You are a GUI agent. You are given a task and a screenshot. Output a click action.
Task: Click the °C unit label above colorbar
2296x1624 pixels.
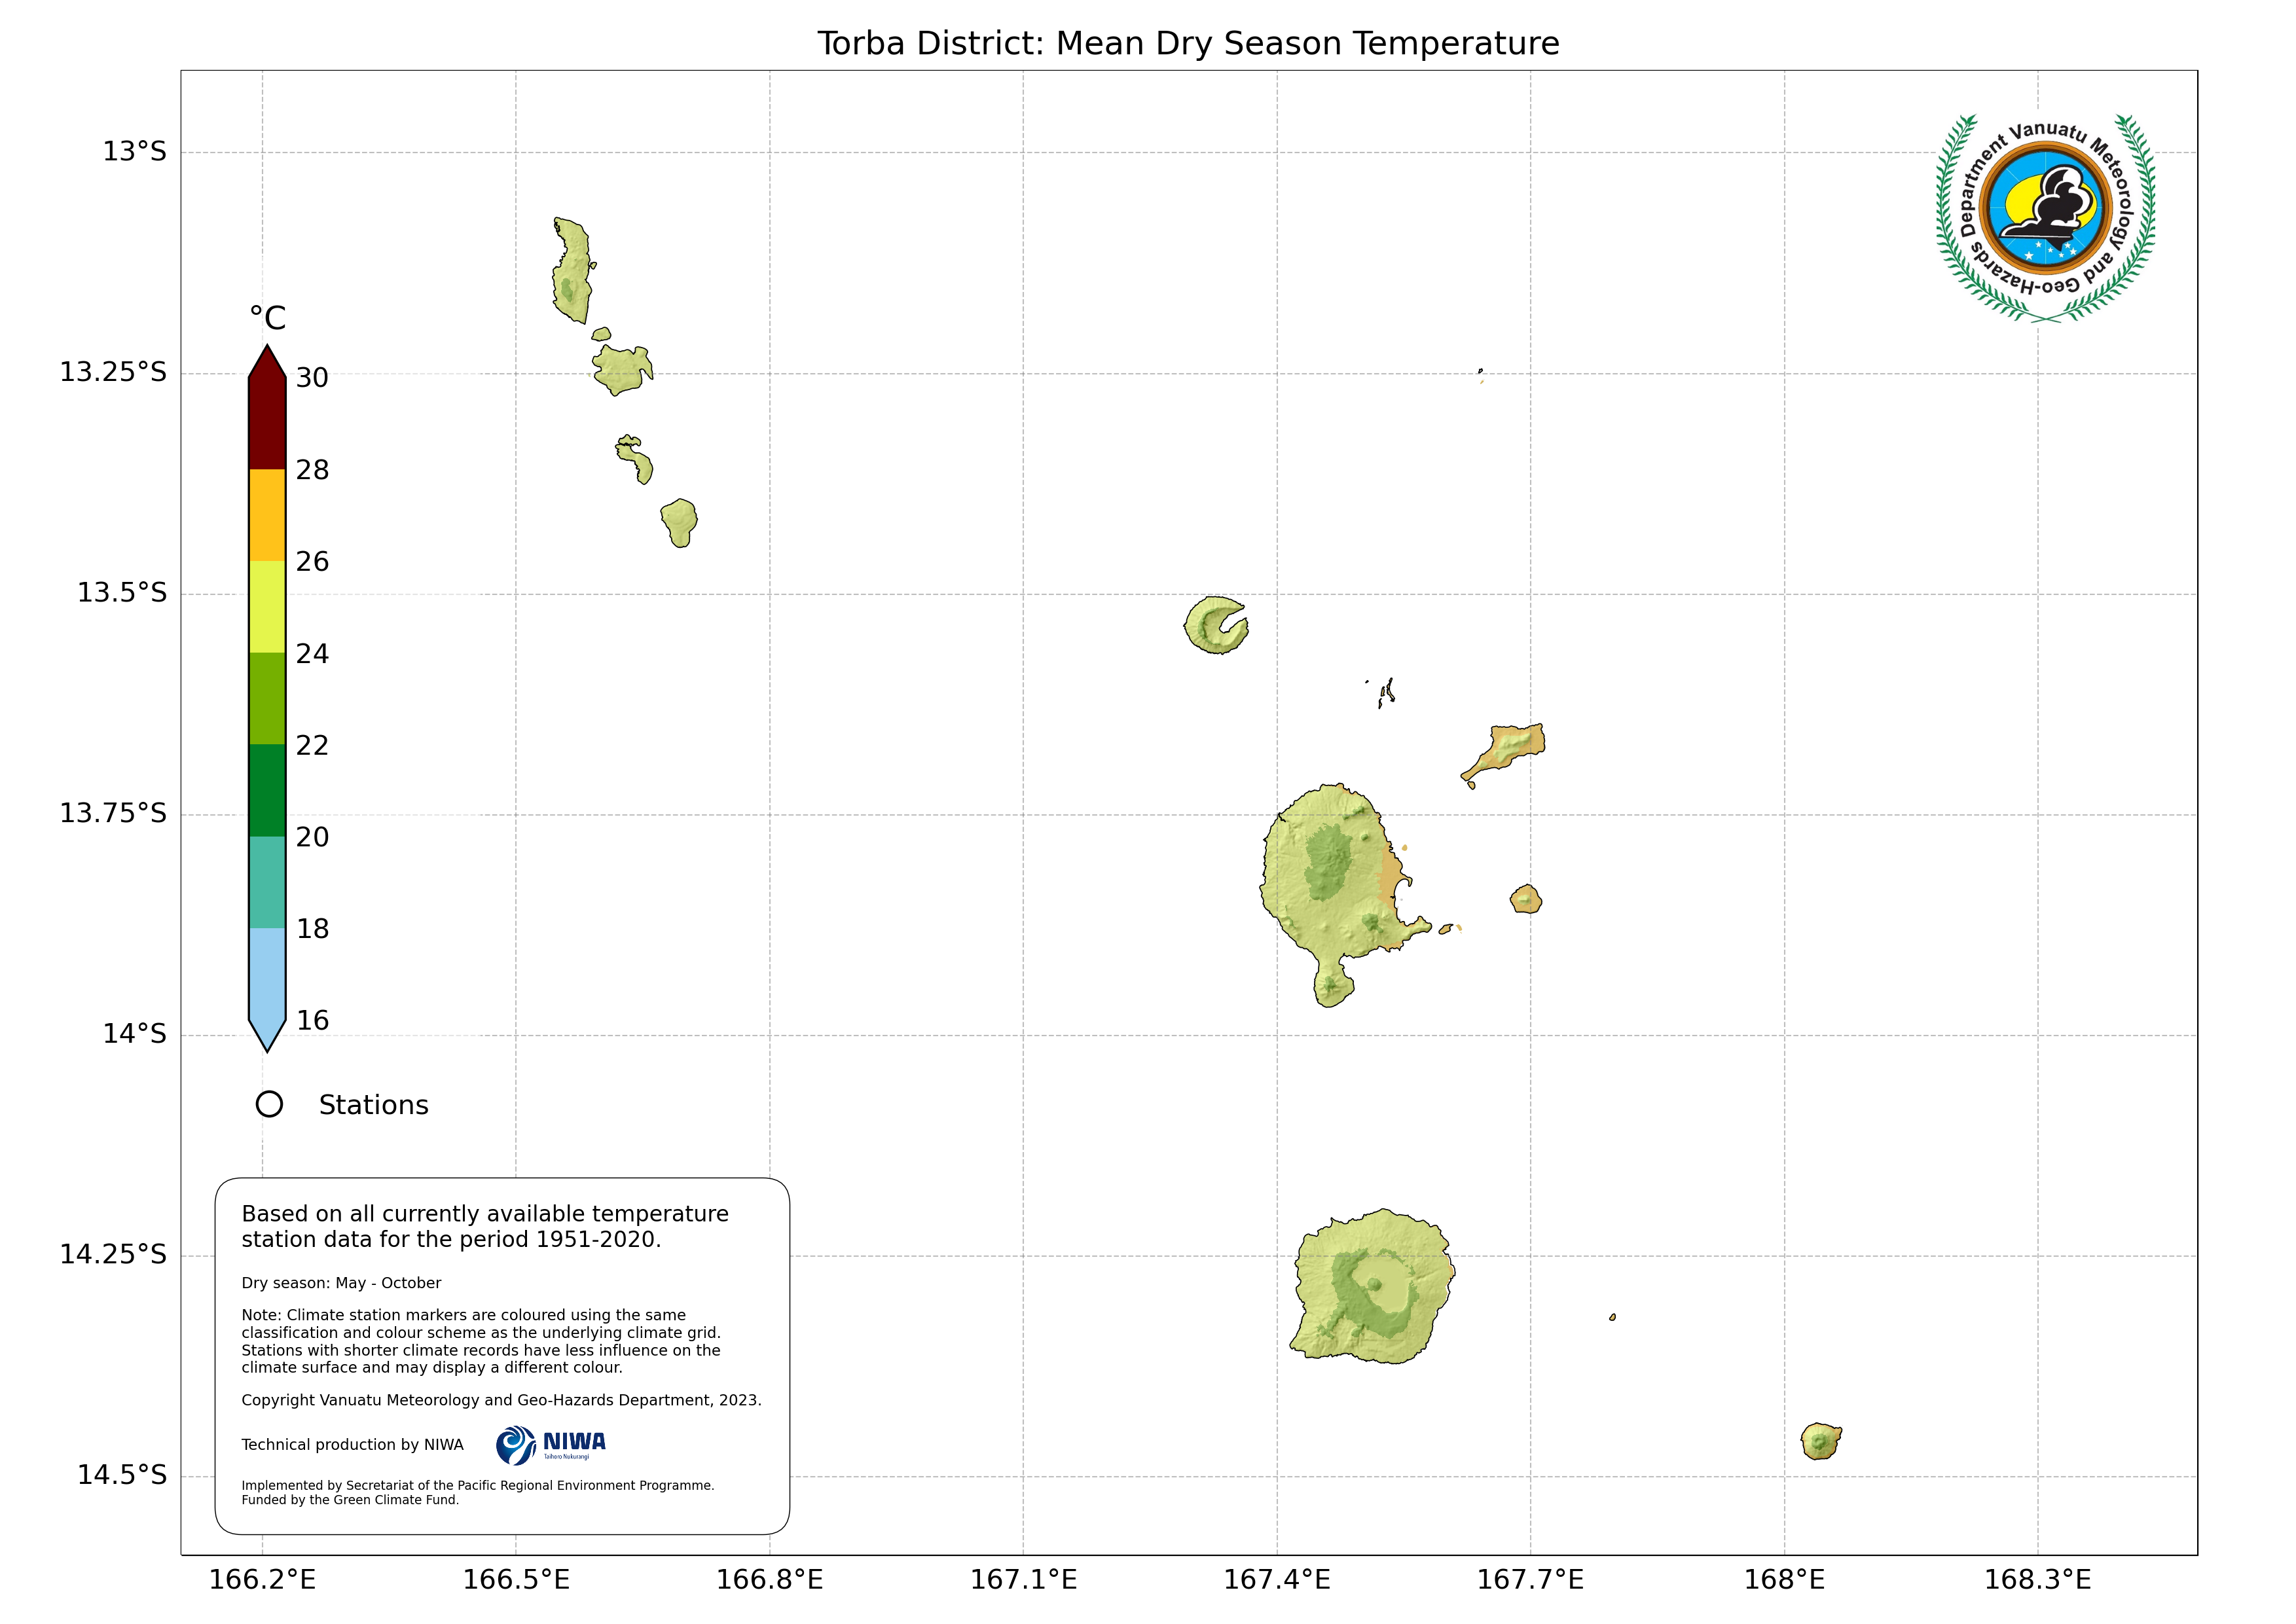click(267, 318)
